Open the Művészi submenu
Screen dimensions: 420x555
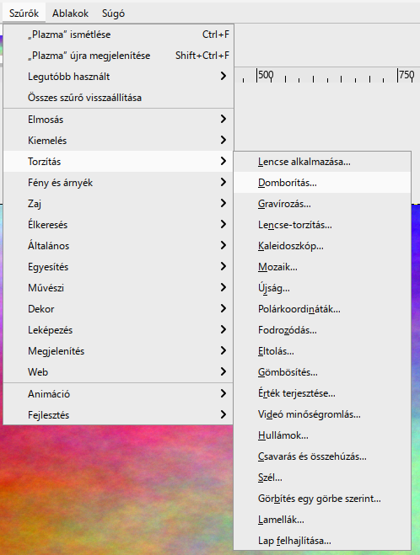point(118,288)
